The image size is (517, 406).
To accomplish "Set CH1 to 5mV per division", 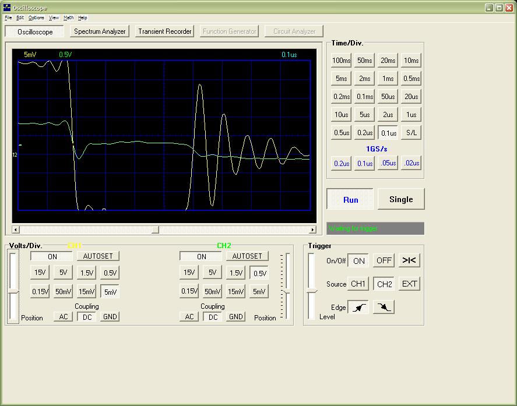I will click(110, 292).
